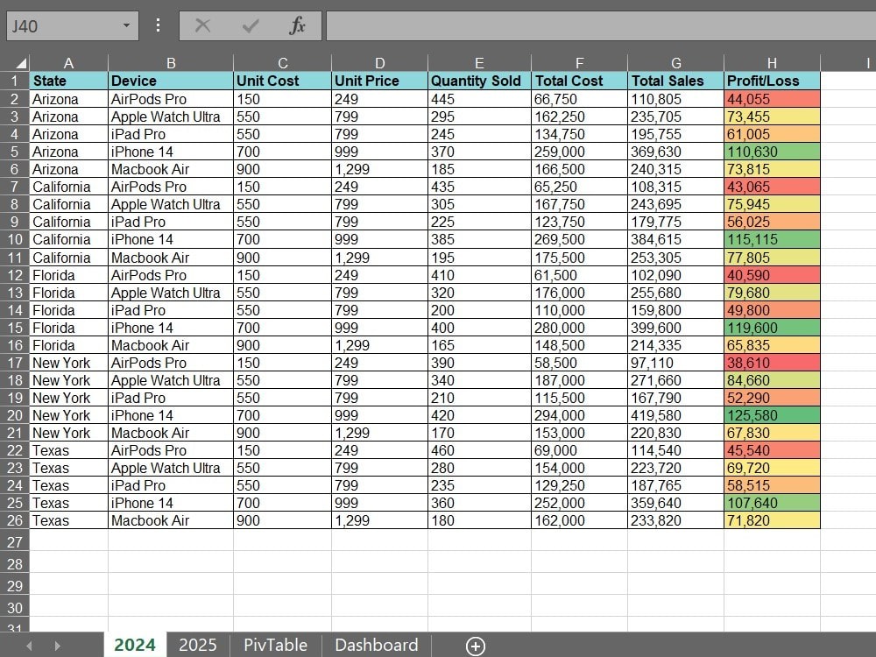Open the Insert Function fx icon

pos(297,25)
